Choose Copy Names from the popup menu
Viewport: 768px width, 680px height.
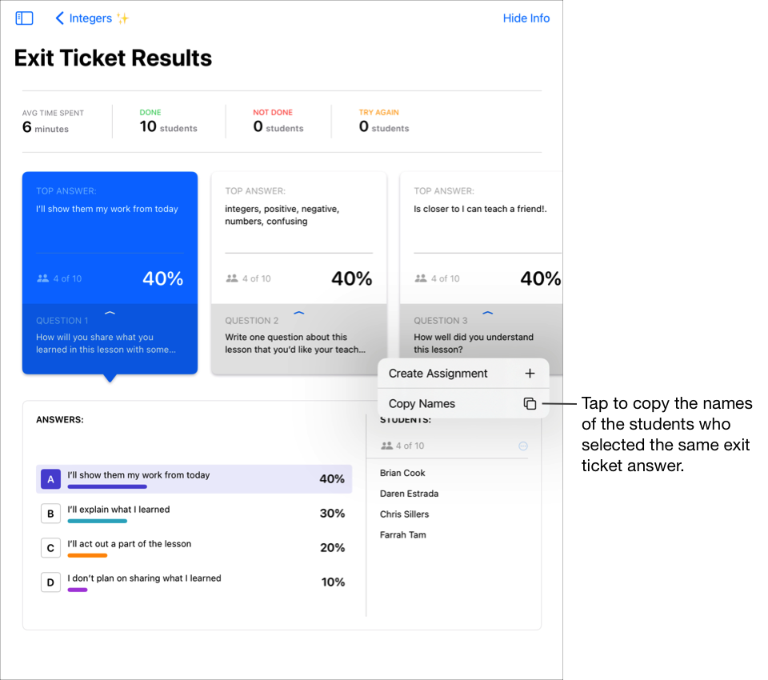point(422,404)
